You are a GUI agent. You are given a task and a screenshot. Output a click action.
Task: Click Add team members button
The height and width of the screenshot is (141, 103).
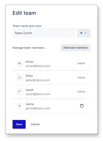click(x=75, y=48)
